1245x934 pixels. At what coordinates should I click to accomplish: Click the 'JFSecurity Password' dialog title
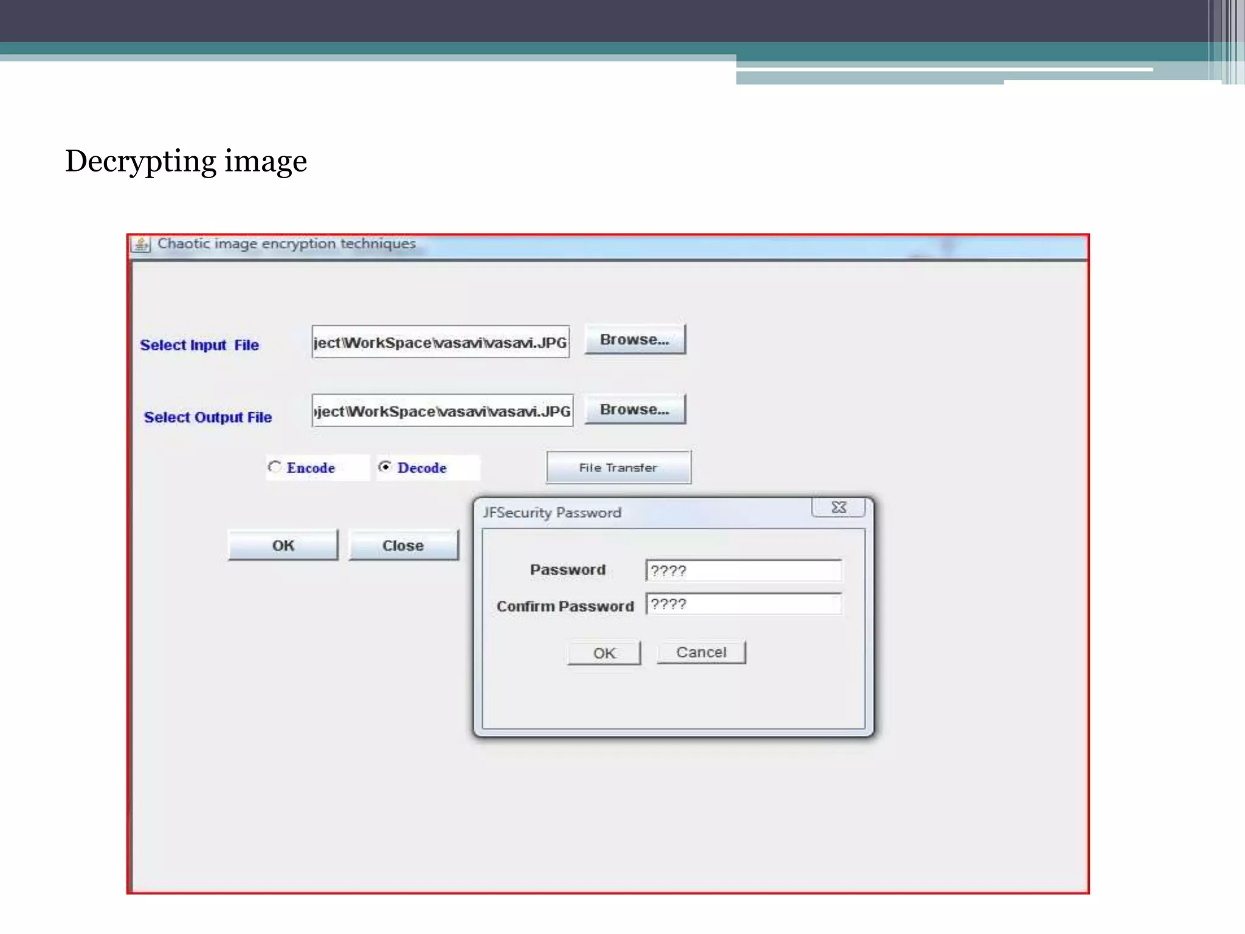tap(552, 513)
